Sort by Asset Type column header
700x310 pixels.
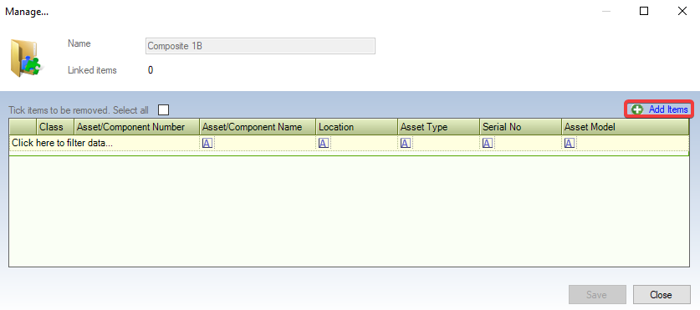click(x=438, y=127)
